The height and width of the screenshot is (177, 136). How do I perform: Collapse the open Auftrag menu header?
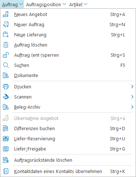click(x=12, y=4)
